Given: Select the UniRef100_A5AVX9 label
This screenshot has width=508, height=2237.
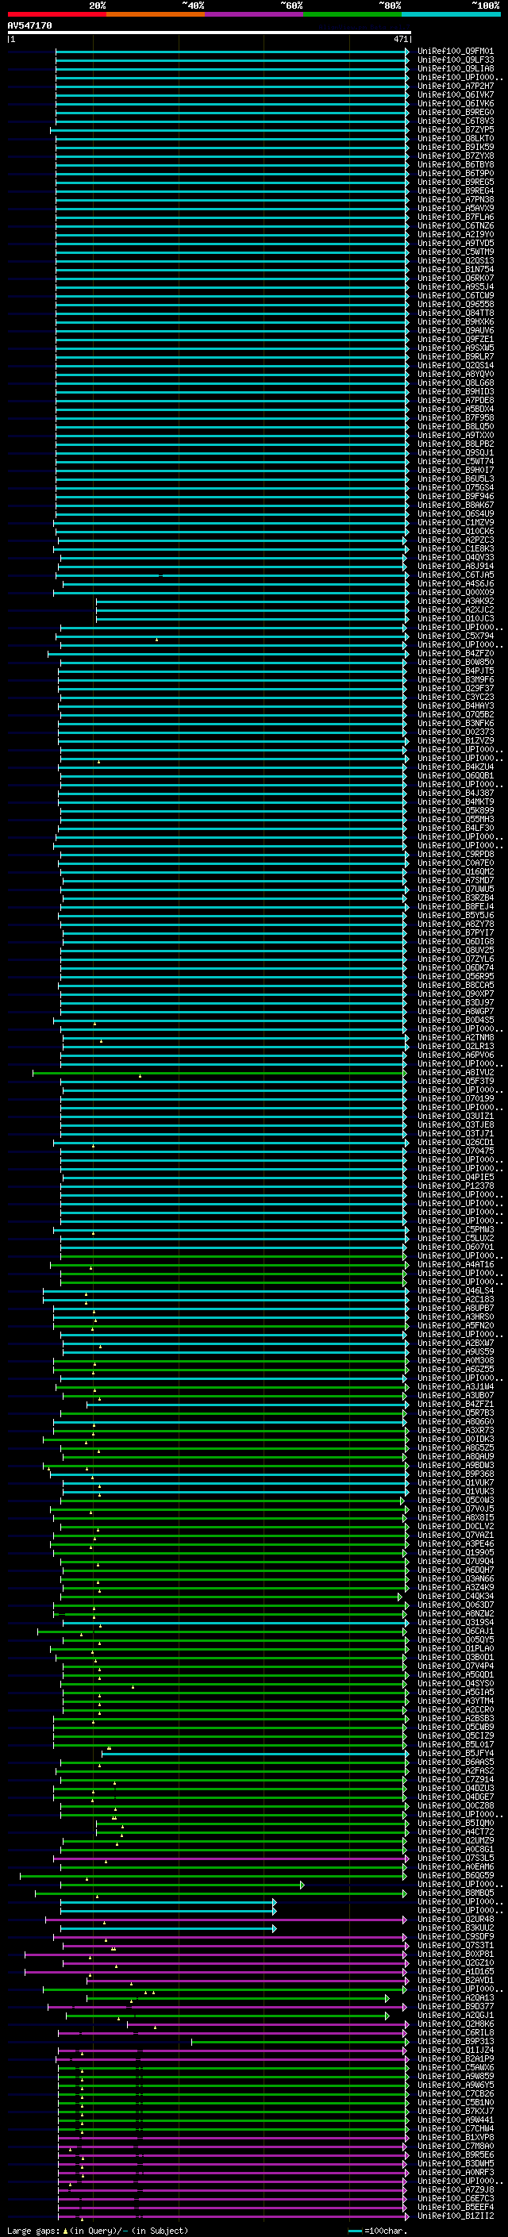Looking at the screenshot, I should pyautogui.click(x=455, y=209).
